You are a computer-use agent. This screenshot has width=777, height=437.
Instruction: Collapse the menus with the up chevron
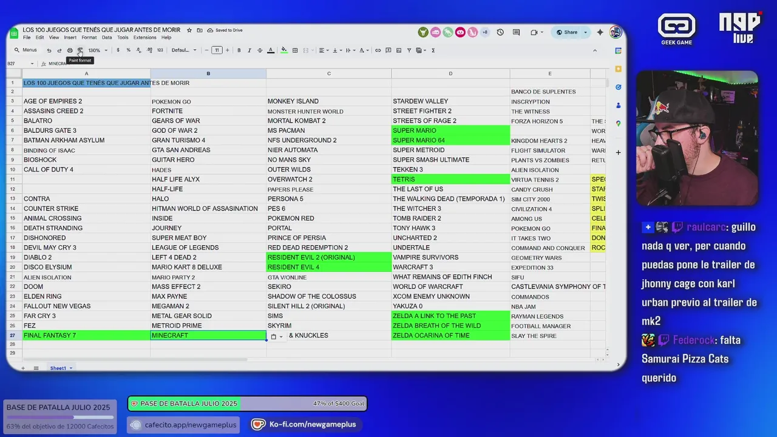click(x=595, y=50)
